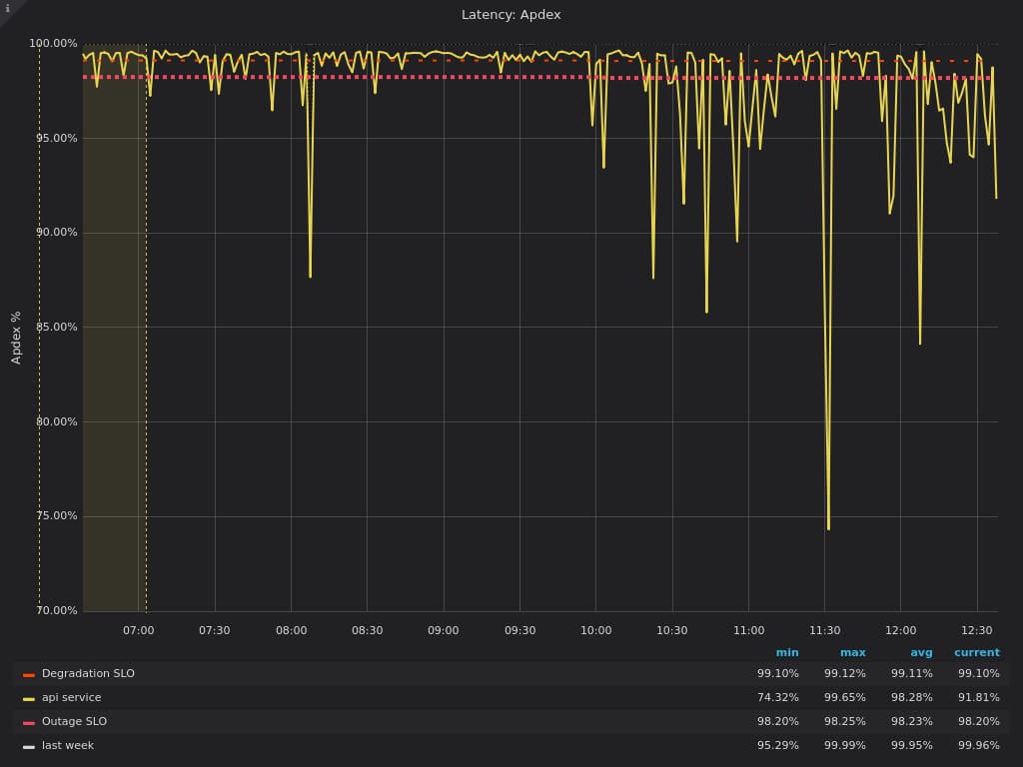Open color picker for Outage SLO swatch
1023x767 pixels.
[29, 723]
